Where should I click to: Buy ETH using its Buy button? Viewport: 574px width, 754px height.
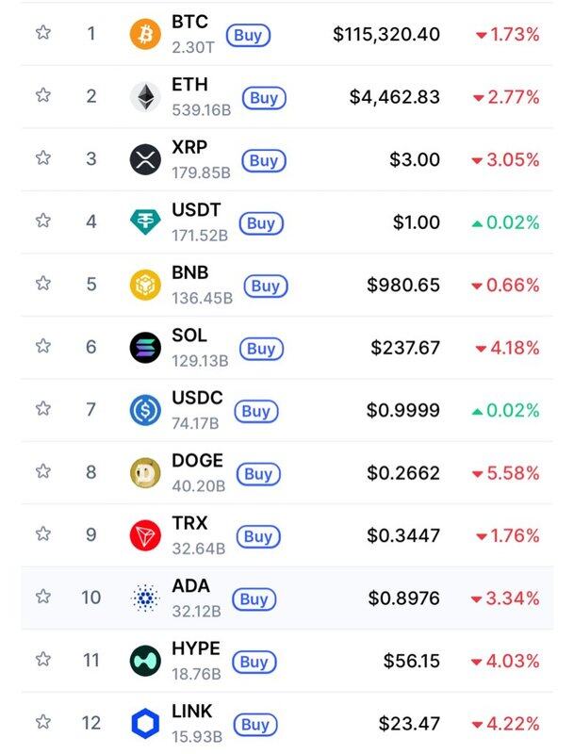tap(264, 98)
